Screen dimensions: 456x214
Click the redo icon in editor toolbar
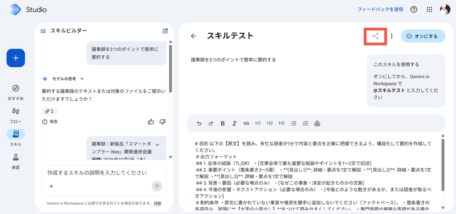click(x=211, y=123)
